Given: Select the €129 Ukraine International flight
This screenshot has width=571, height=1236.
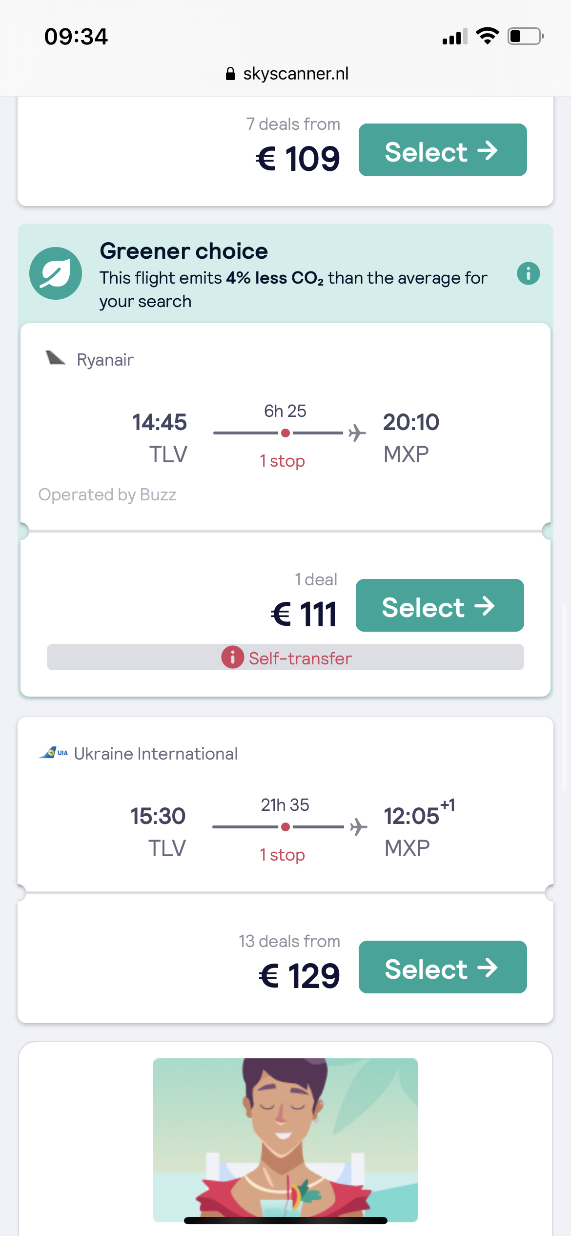Looking at the screenshot, I should click(x=442, y=967).
